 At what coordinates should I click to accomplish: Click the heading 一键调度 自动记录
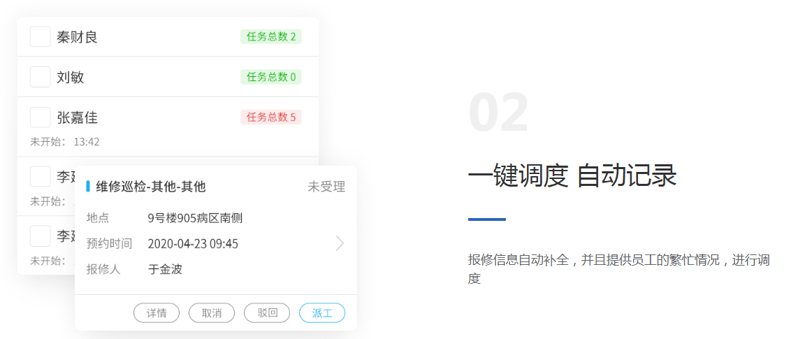pos(572,175)
